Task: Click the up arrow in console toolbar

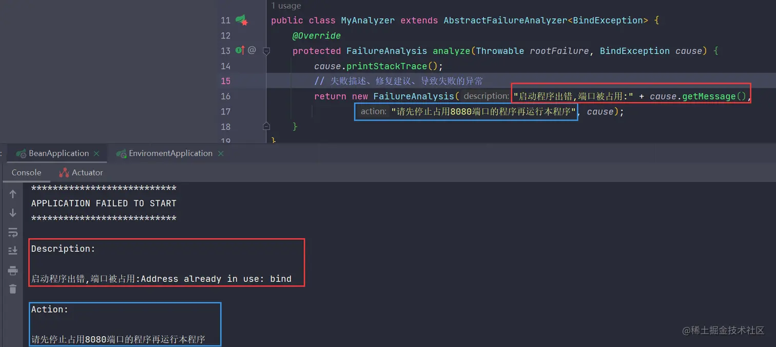Action: pyautogui.click(x=13, y=194)
